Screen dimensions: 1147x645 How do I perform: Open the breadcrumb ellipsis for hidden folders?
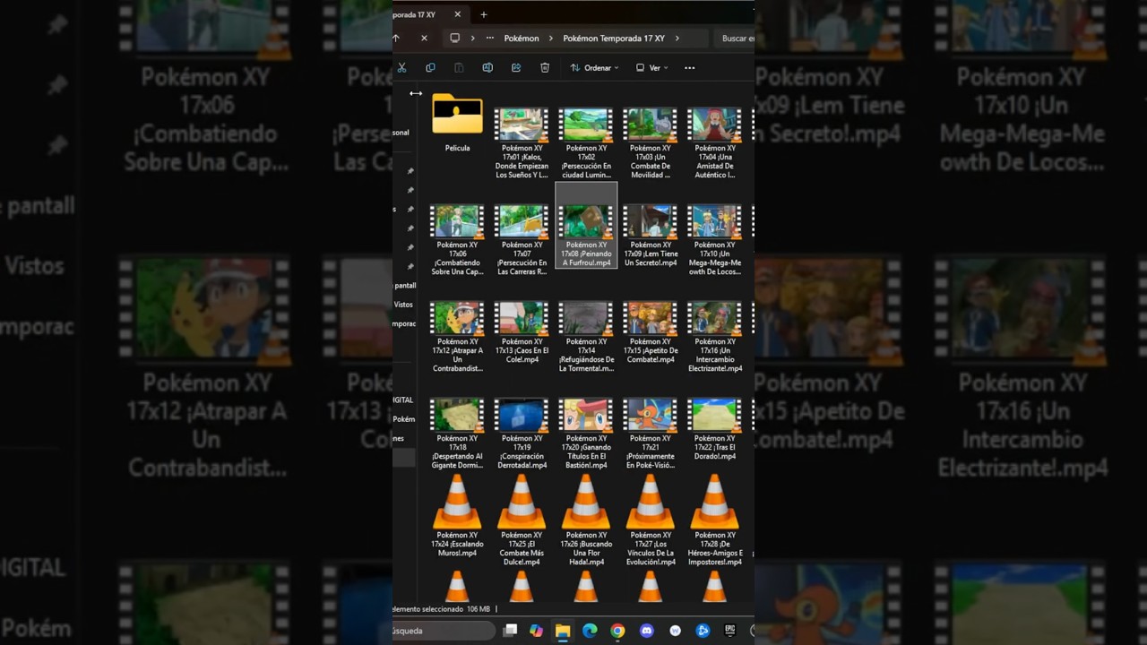[x=489, y=39]
